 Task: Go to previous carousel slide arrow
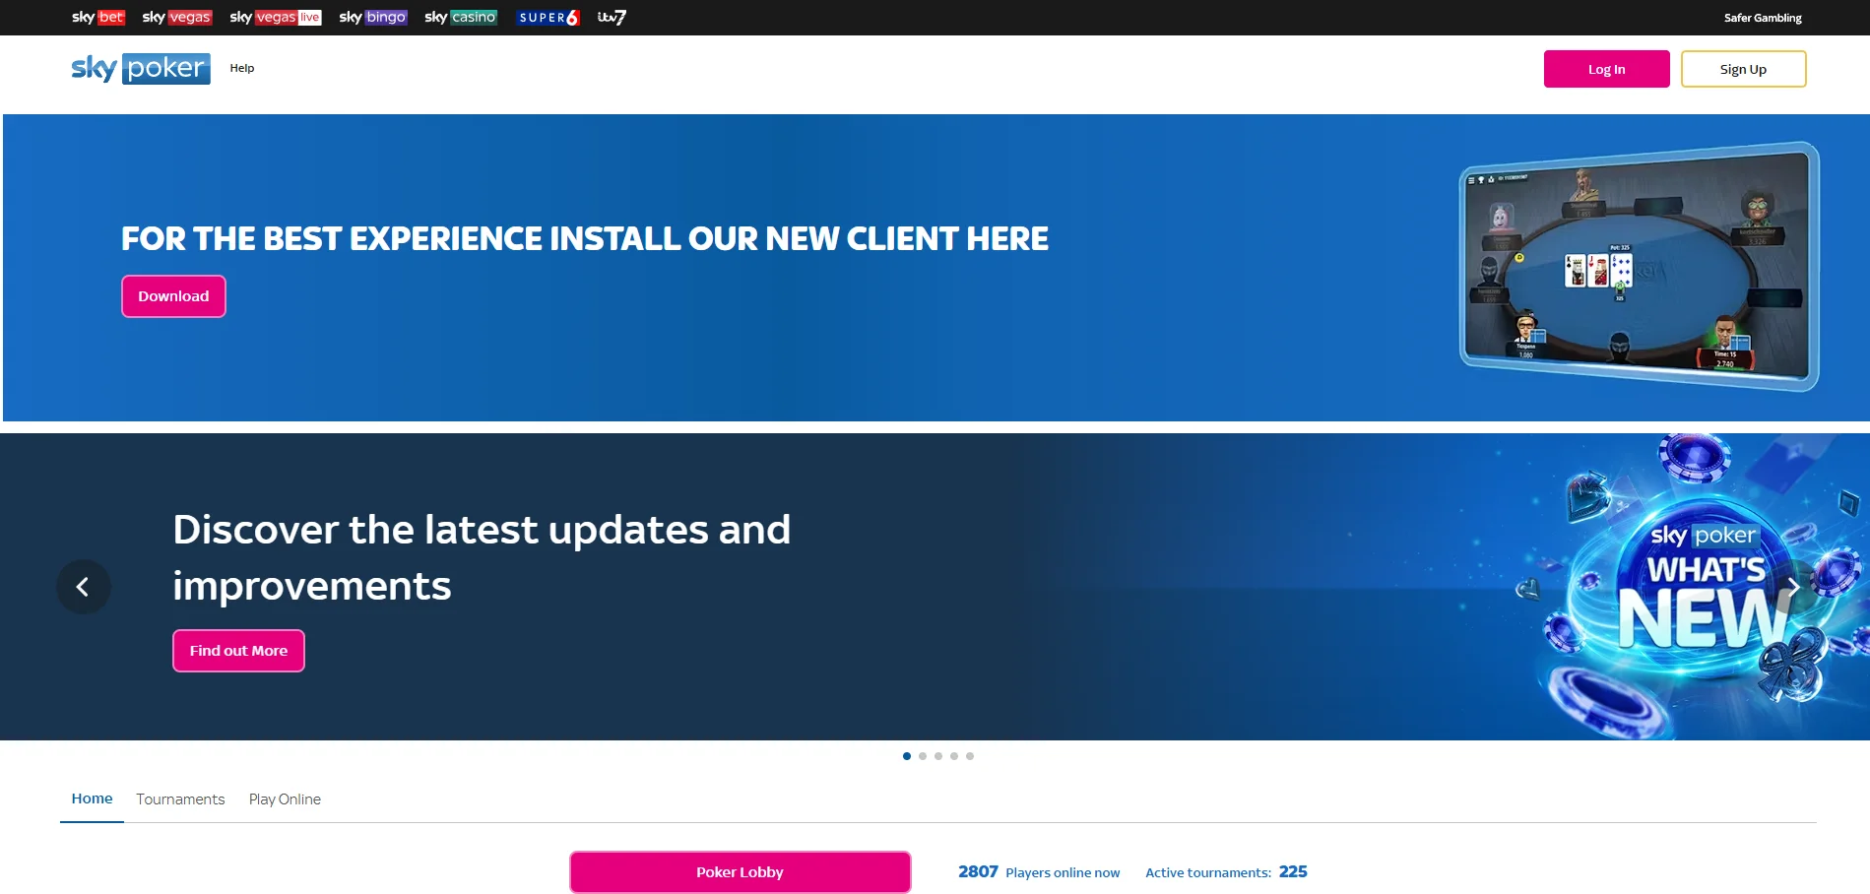tap(84, 587)
